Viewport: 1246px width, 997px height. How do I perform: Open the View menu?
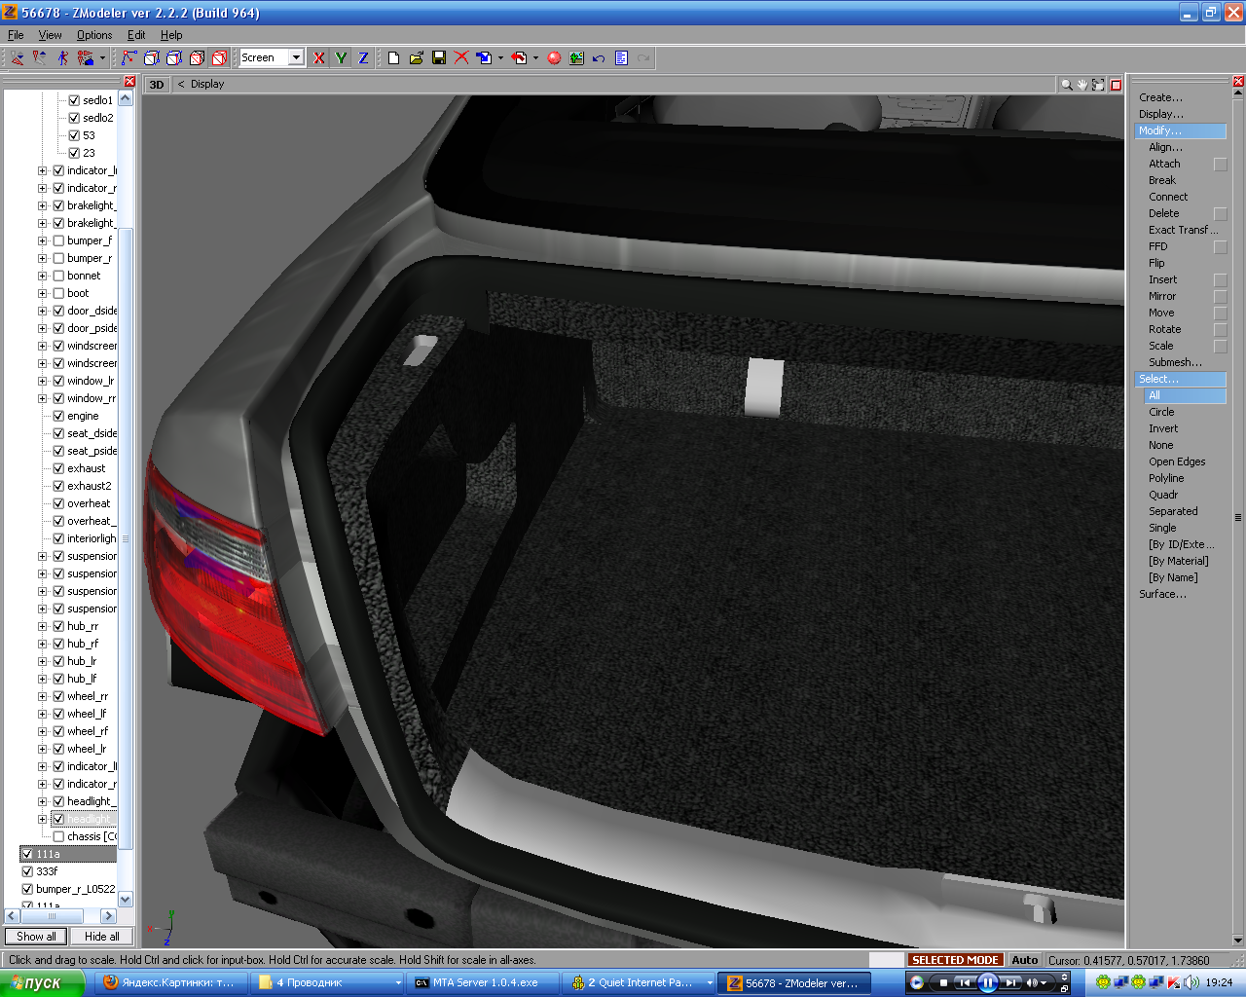coord(50,35)
